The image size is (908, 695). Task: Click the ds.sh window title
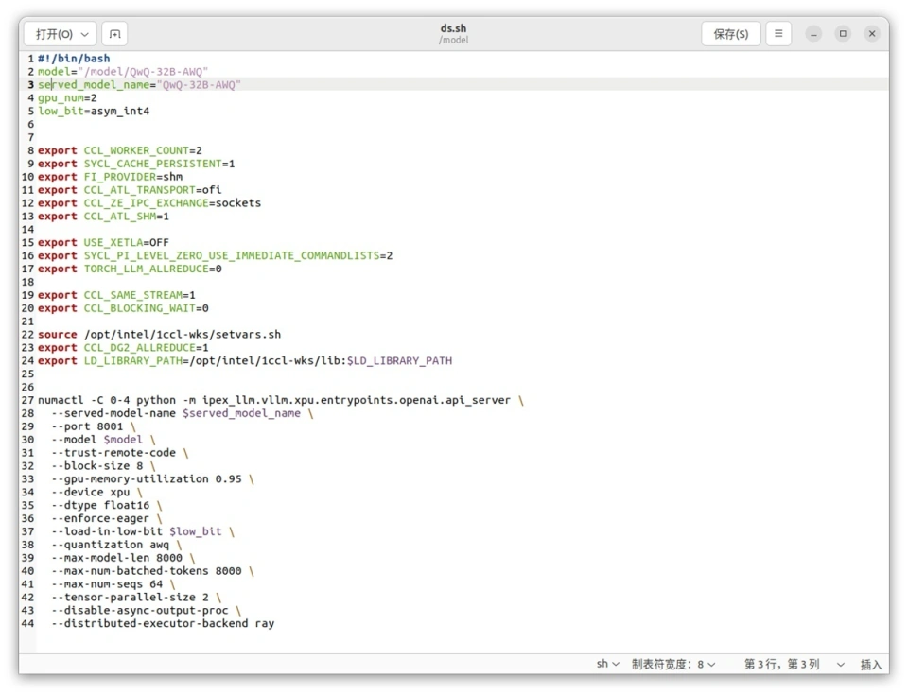(x=453, y=28)
